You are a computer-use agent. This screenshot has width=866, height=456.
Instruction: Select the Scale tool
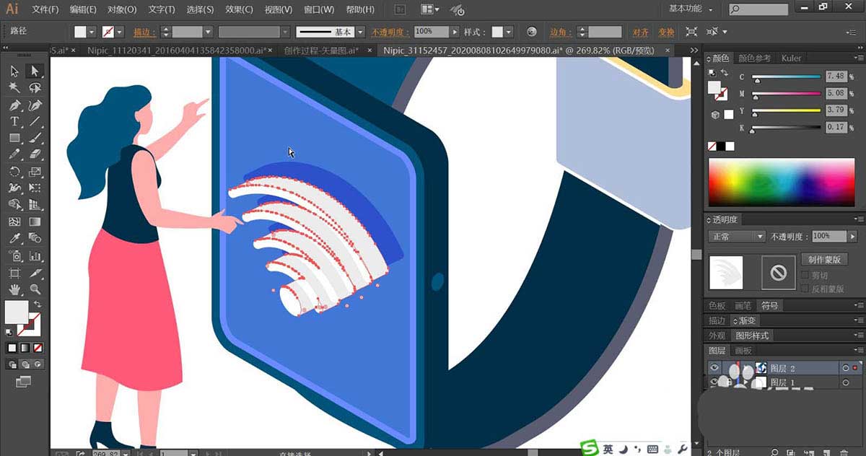(35, 172)
